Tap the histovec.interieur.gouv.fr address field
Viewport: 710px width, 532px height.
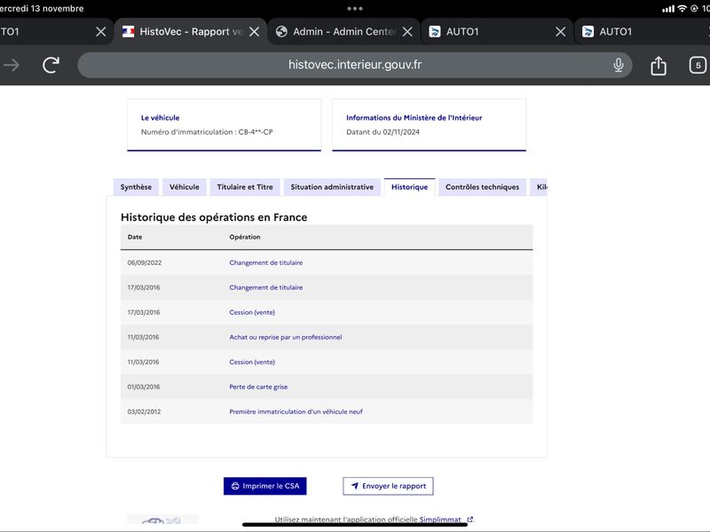pos(354,65)
